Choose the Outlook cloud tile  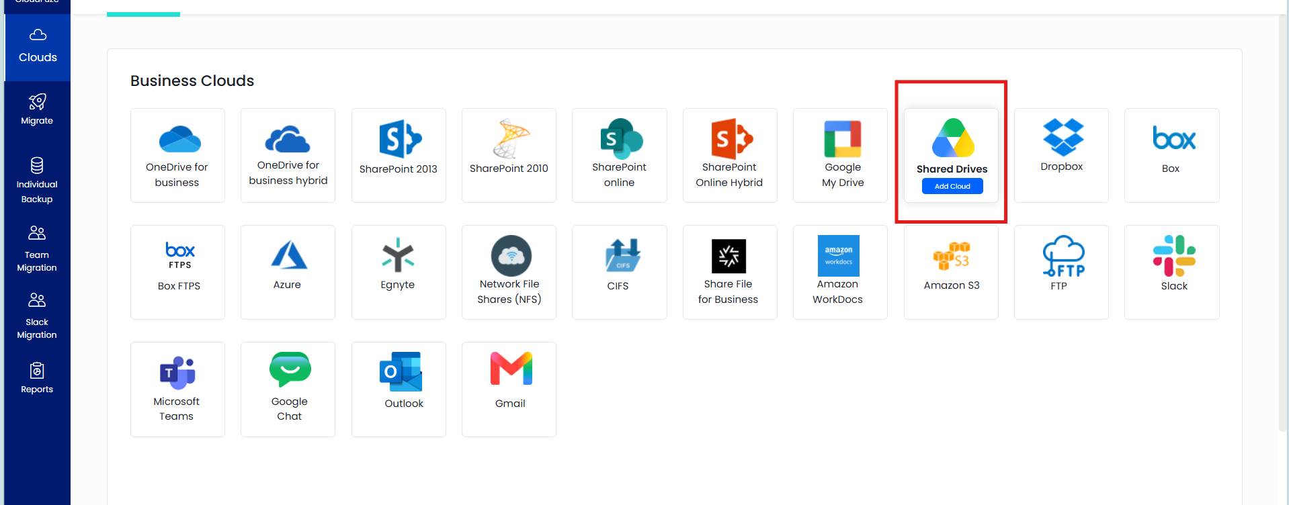pyautogui.click(x=399, y=389)
